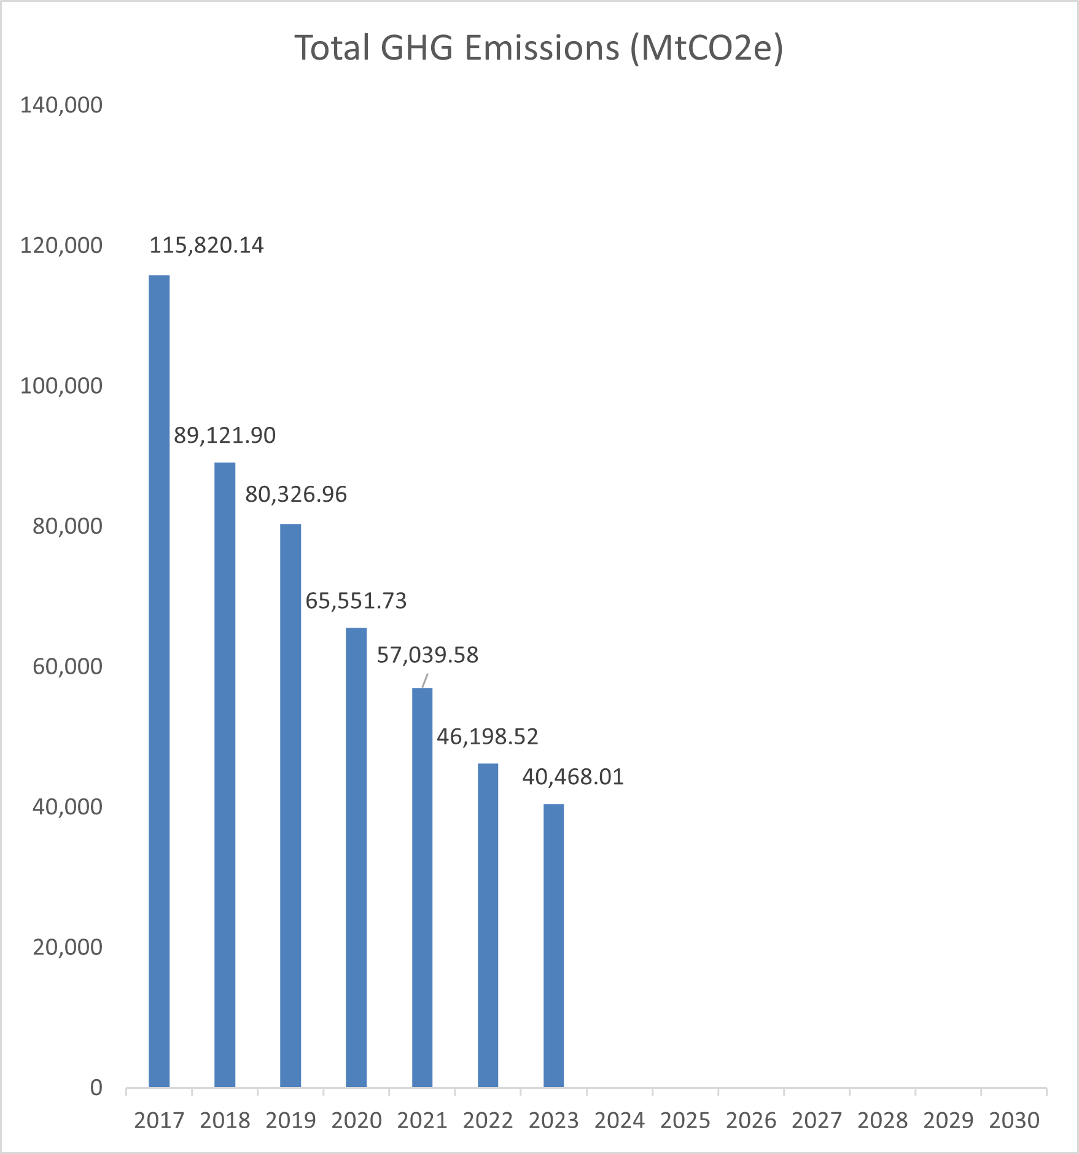Select the 2017 bar

pos(159,681)
